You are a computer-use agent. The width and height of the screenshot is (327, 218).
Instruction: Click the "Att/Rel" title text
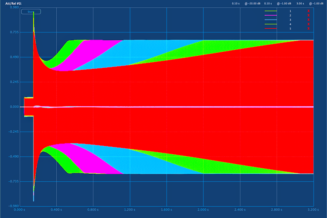pos(13,4)
